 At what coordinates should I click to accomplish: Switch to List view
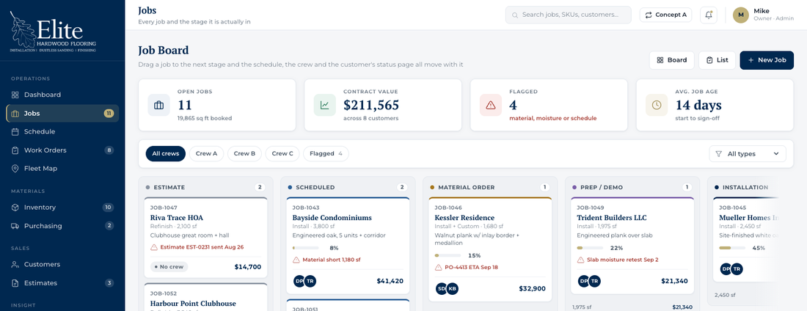pyautogui.click(x=717, y=60)
